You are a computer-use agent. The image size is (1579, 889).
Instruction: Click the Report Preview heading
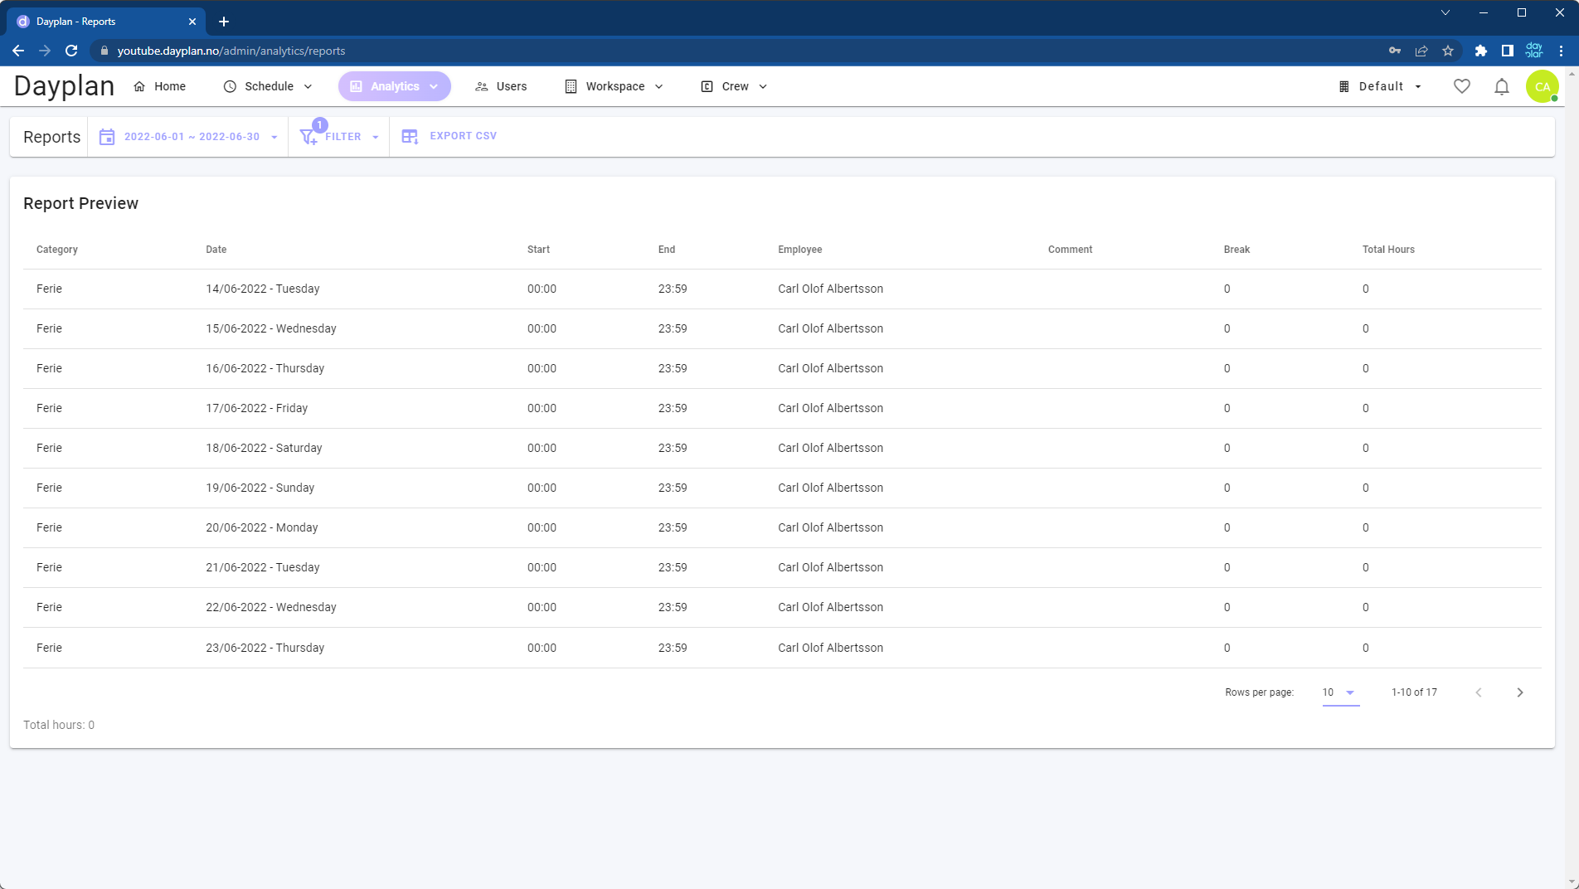point(80,203)
